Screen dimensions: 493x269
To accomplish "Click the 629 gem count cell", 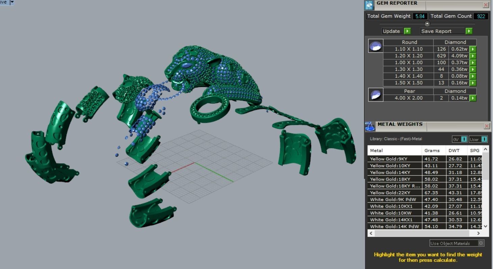I will pyautogui.click(x=441, y=56).
